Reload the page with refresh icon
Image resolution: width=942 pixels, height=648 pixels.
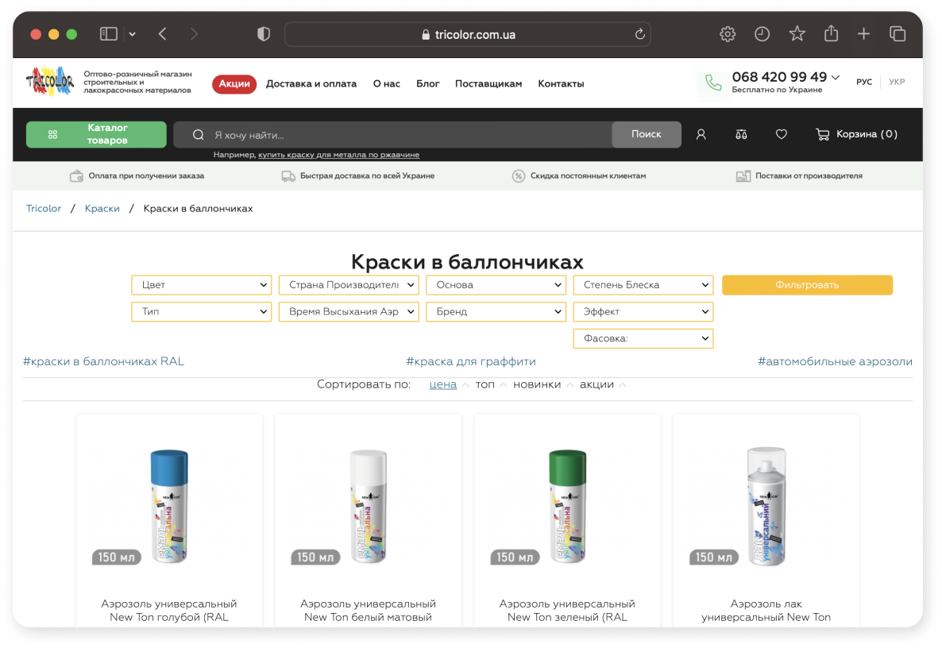pos(640,34)
